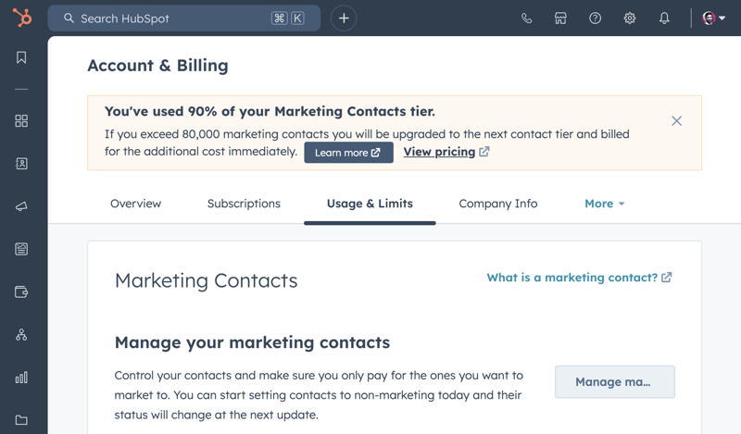Open the Library folder icon
Screen dimensions: 741x434
(21, 420)
